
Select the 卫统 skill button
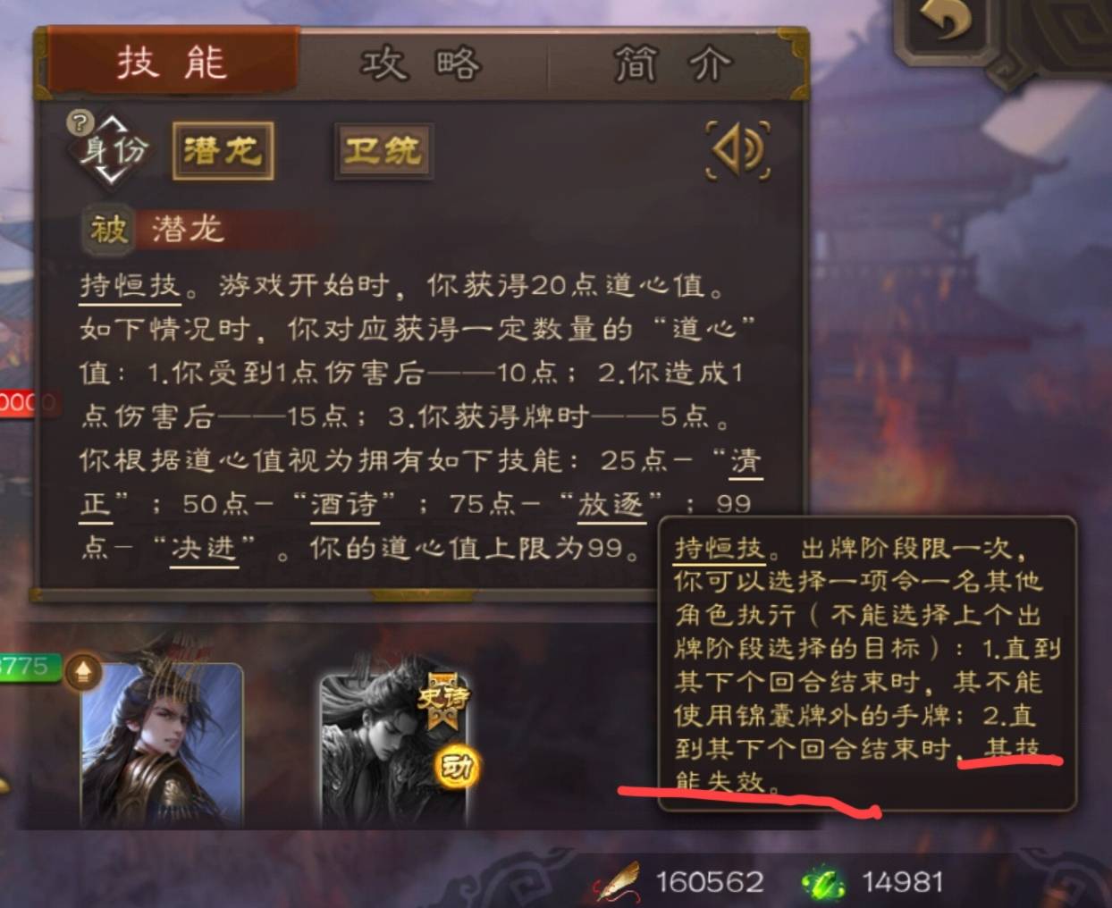(383, 151)
